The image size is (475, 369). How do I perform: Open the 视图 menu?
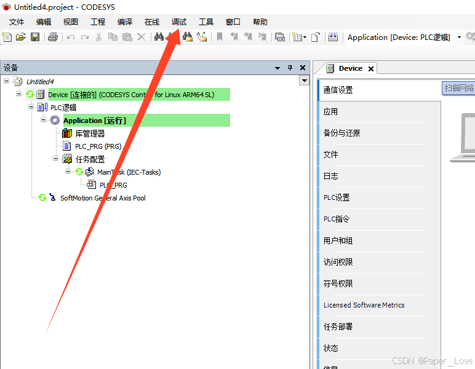pos(71,22)
